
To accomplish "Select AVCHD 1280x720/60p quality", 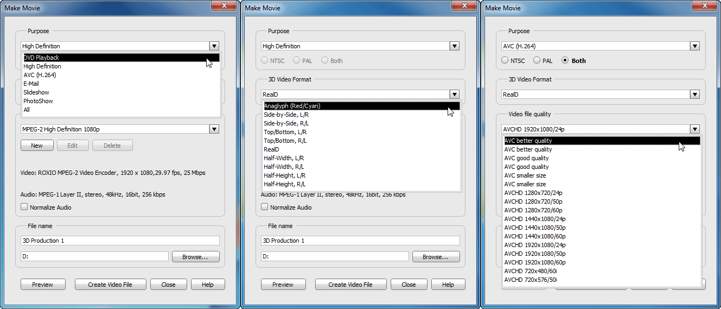I will tap(602, 210).
